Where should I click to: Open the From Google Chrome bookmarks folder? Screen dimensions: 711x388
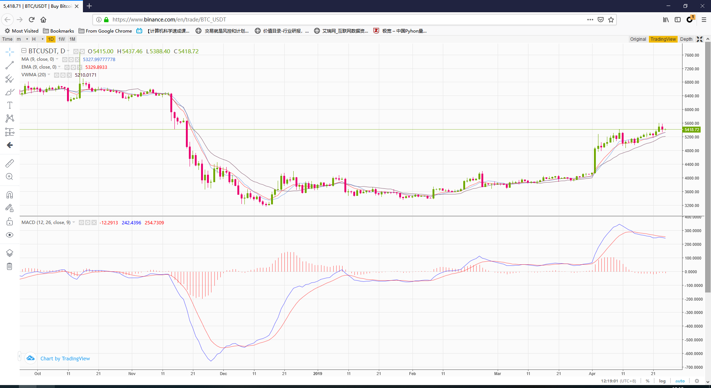point(105,31)
